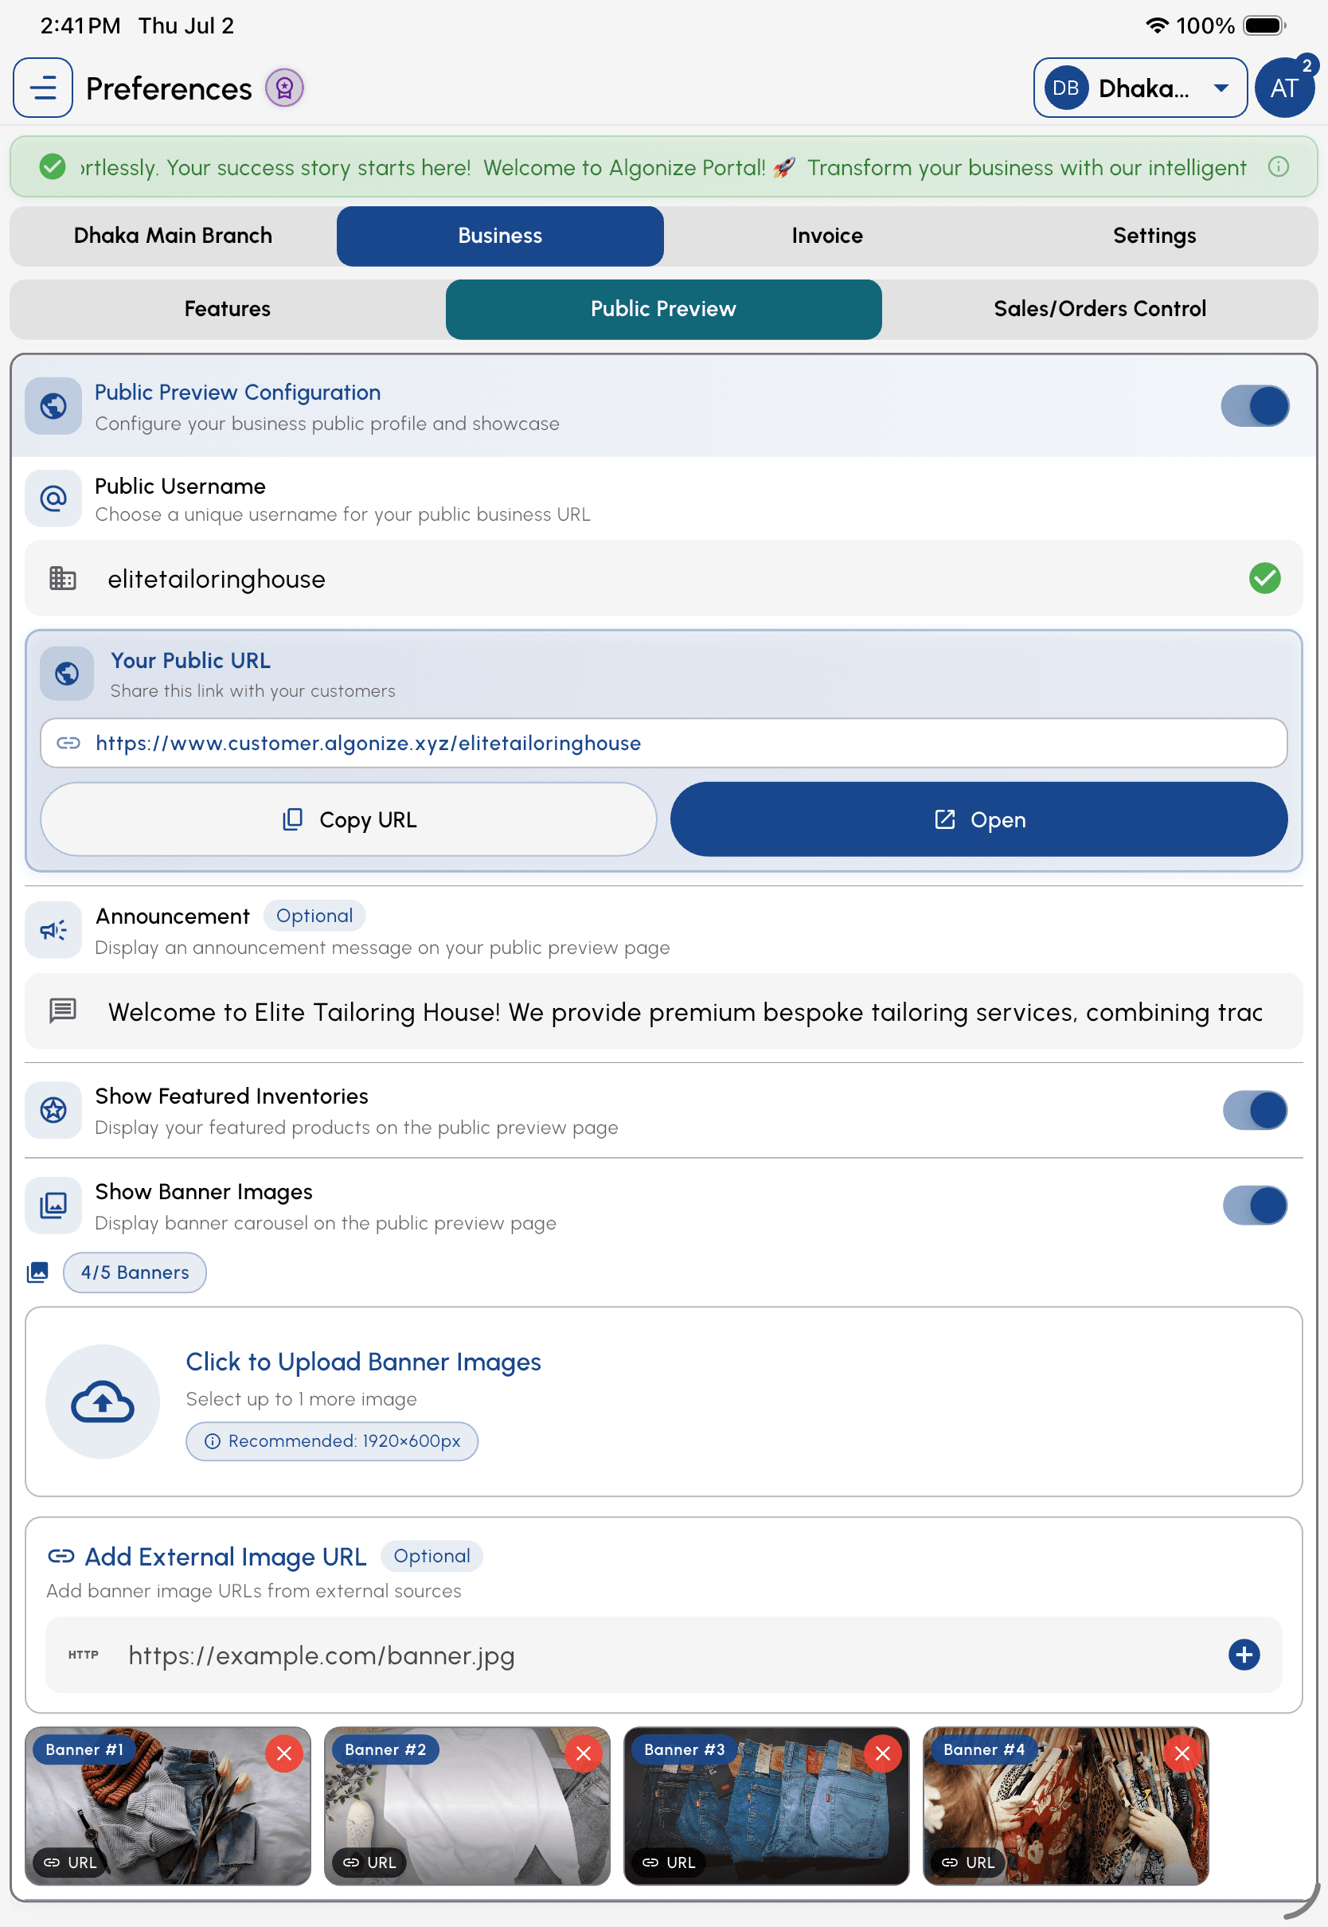The height and width of the screenshot is (1927, 1328).
Task: Click the building icon in username field
Action: pos(62,578)
